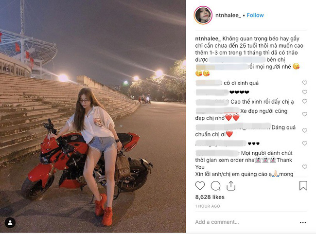Viewport: 316px width, 234px height.
Task: Like the 'Cao thế xinh rồi' comment
Action: [x=304, y=101]
